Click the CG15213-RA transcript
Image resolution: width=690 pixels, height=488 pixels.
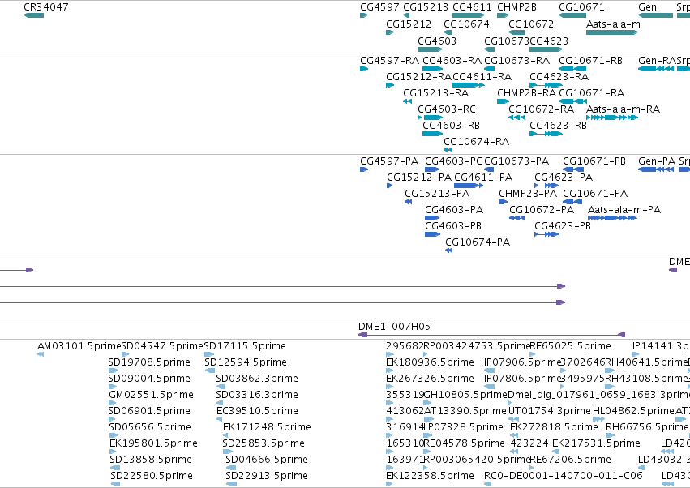pyautogui.click(x=408, y=101)
